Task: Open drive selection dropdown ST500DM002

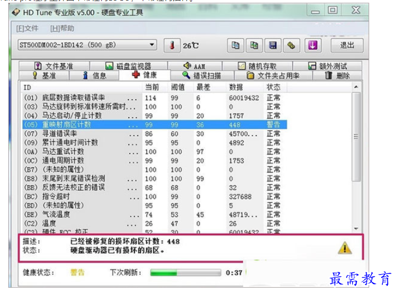Action: point(87,45)
